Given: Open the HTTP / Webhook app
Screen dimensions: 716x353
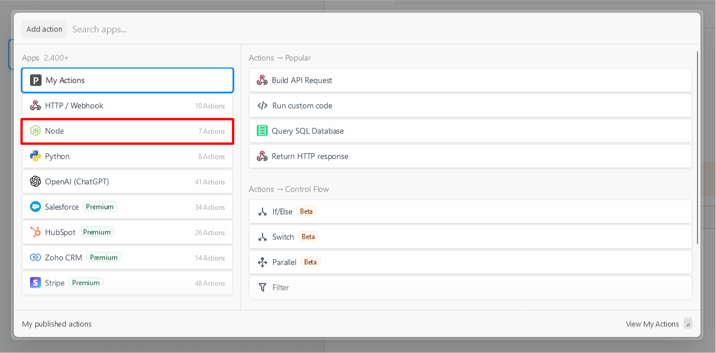Looking at the screenshot, I should tap(128, 105).
